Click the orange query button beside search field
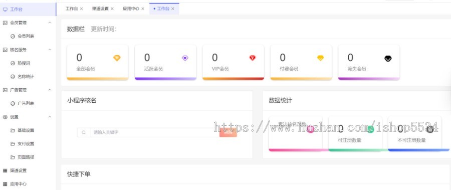The height and width of the screenshot is (190, 451). tap(228, 132)
